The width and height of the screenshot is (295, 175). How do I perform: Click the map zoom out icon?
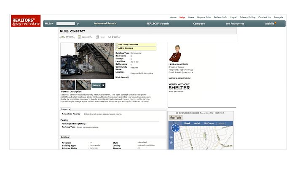pyautogui.click(x=171, y=143)
